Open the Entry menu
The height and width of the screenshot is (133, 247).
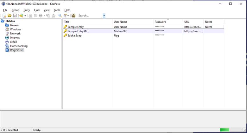[26, 10]
